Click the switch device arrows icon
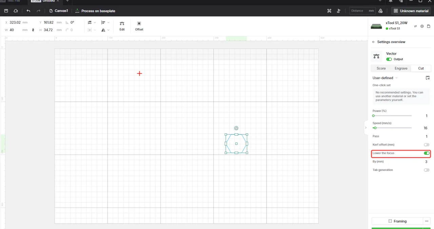 (x=416, y=26)
